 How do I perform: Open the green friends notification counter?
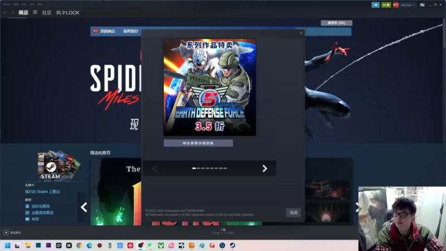[x=386, y=5]
